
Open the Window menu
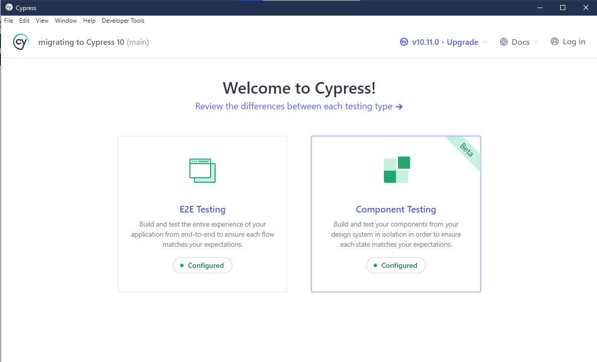[x=65, y=20]
